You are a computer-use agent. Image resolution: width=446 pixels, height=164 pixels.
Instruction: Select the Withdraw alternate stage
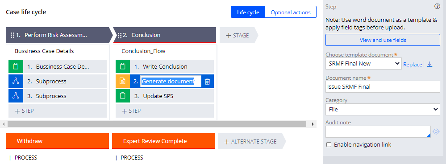[x=58, y=141]
